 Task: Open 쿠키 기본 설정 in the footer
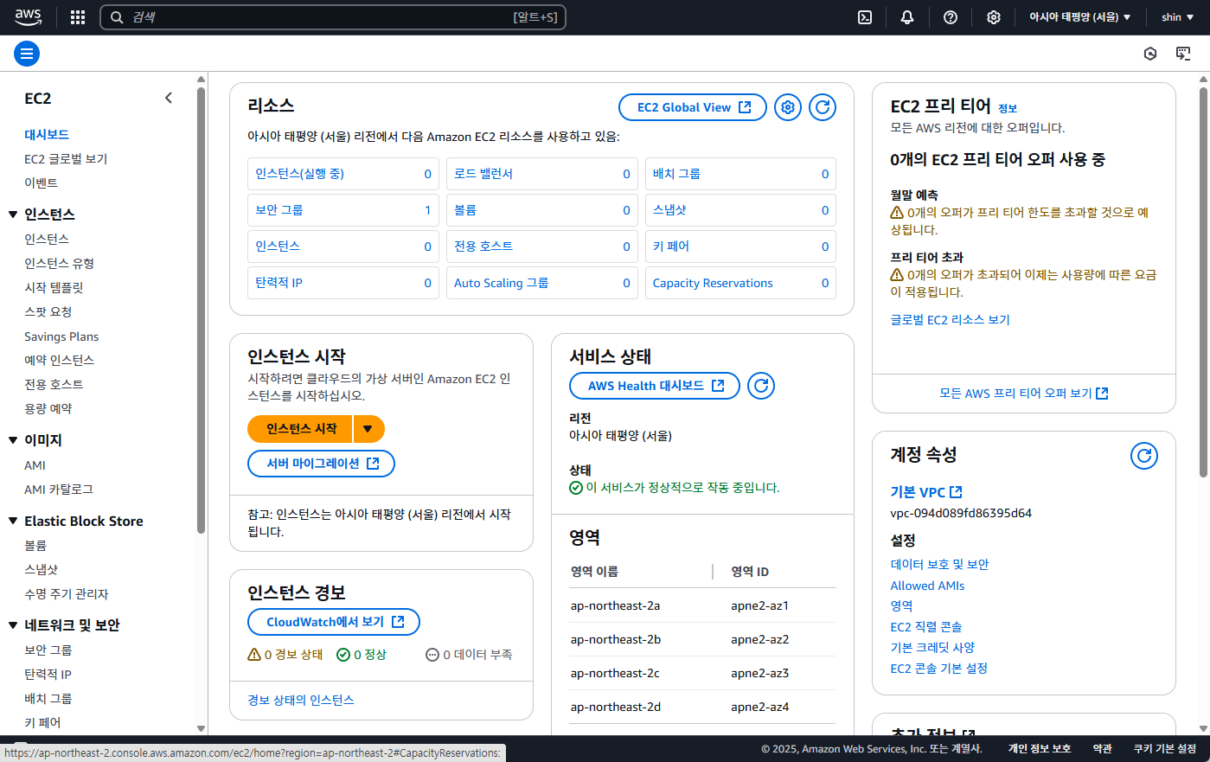coord(1164,749)
